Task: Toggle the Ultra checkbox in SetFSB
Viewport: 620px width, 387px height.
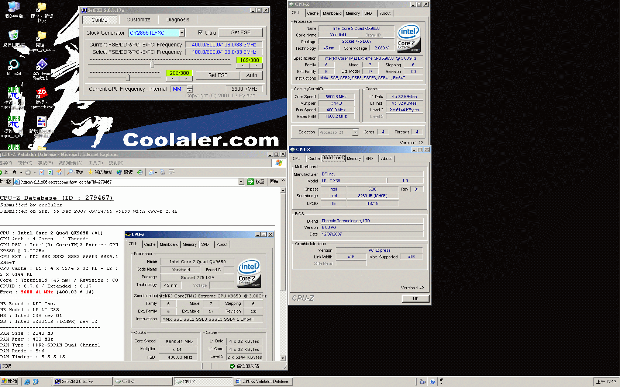Action: (200, 32)
